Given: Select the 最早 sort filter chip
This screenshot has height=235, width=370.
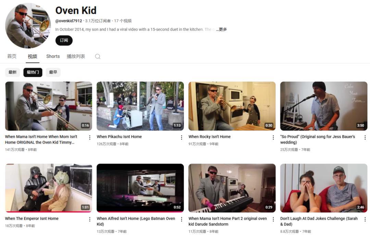Looking at the screenshot, I should pos(53,72).
